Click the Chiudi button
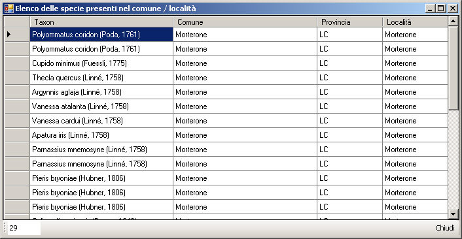The width and height of the screenshot is (462, 239). pos(445,228)
